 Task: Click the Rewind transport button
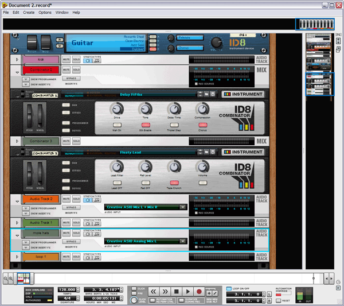point(154,292)
